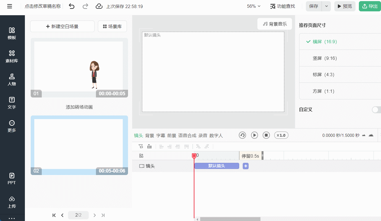Go to the next scene page
Viewport: 381px width, 221px height.
95,215
